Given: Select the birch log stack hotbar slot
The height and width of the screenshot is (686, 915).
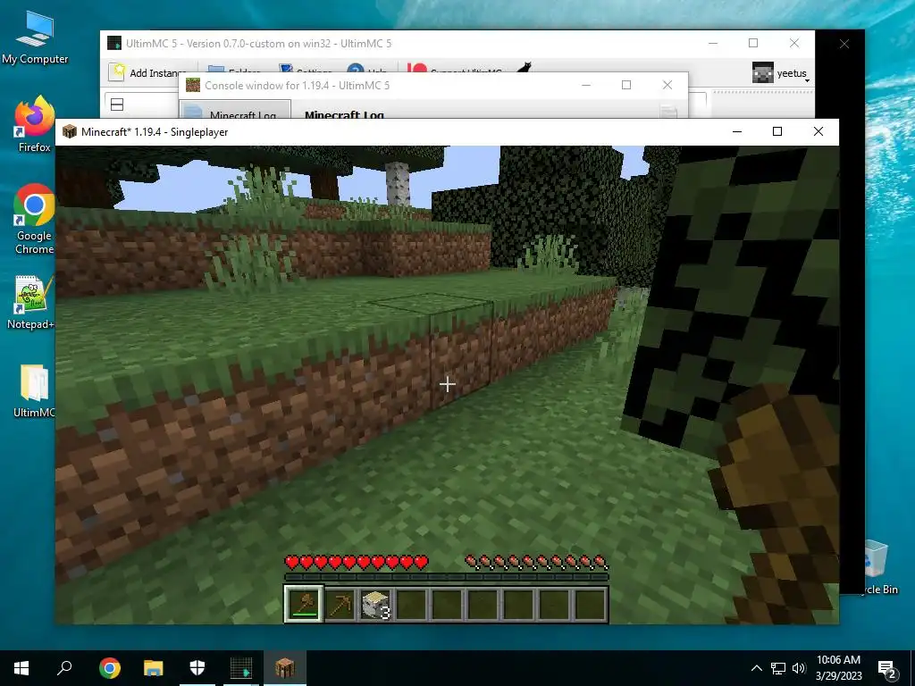Looking at the screenshot, I should 375,604.
